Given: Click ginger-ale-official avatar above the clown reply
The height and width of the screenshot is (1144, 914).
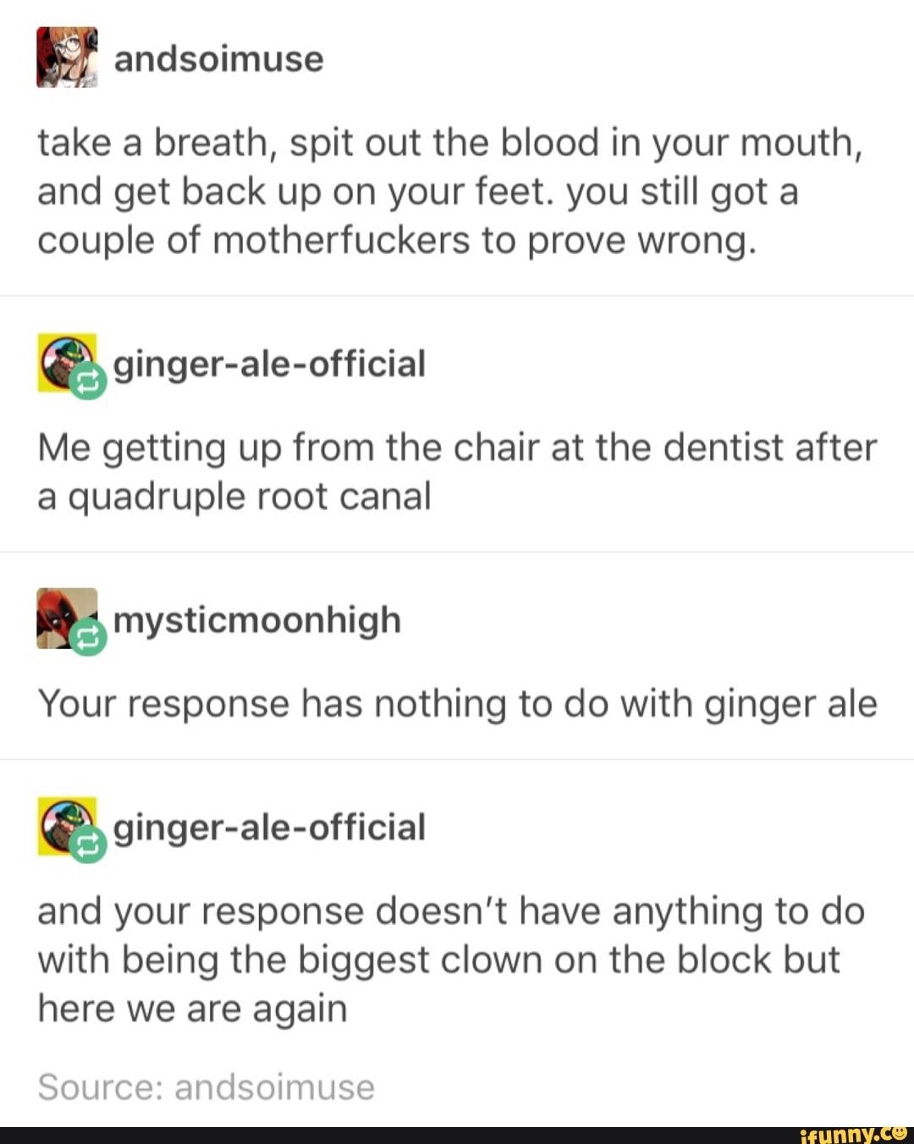Looking at the screenshot, I should (x=66, y=826).
